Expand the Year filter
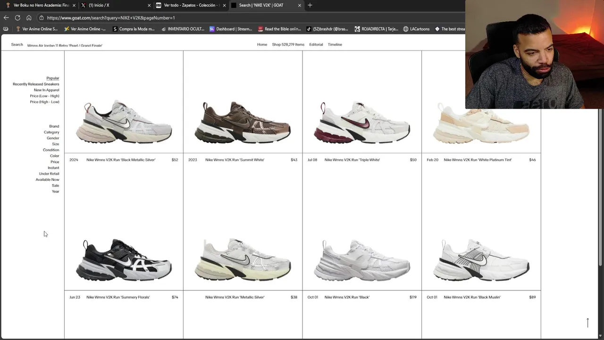This screenshot has width=604, height=340. pyautogui.click(x=56, y=191)
